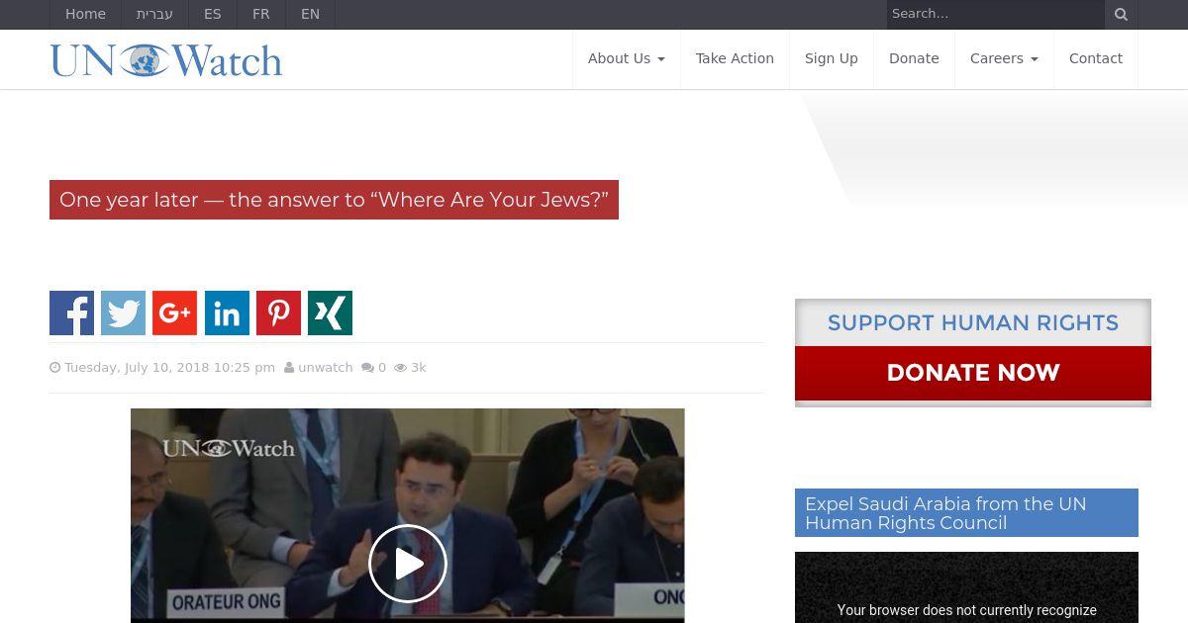Click the comments count icon

[367, 368]
